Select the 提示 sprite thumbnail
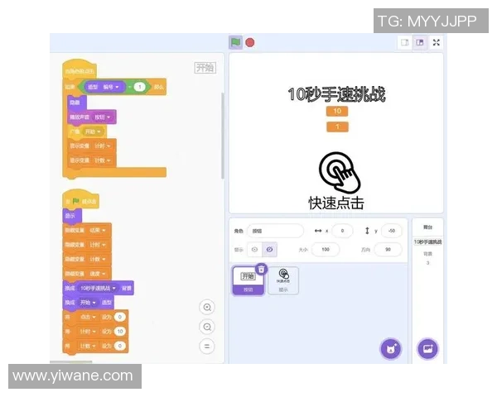Image resolution: width=497 pixels, height=397 pixels. [x=283, y=280]
